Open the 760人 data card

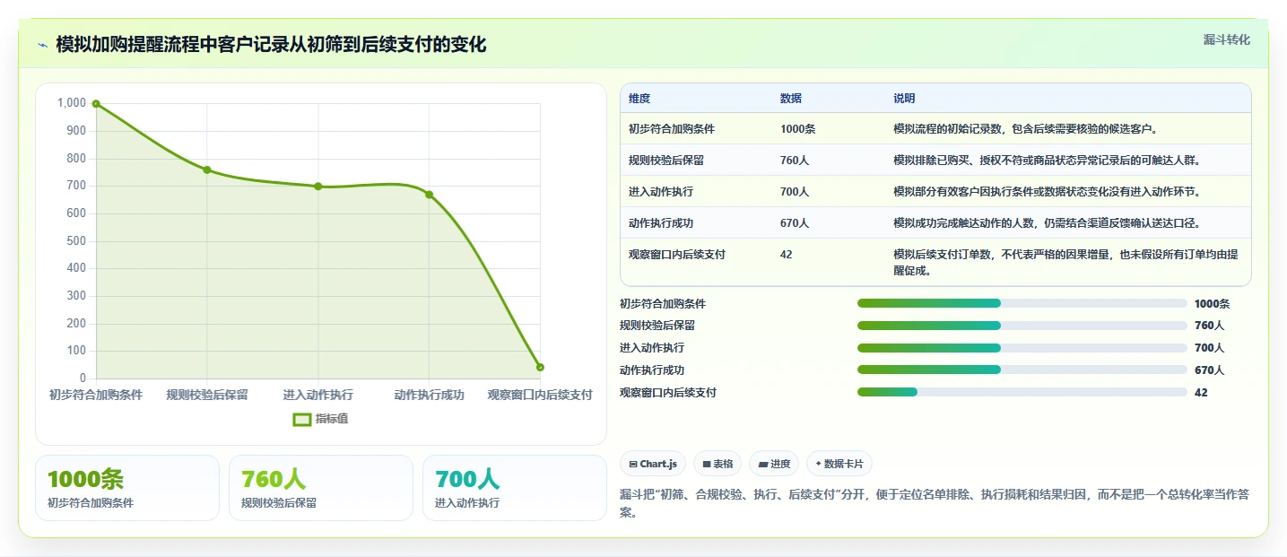tap(321, 488)
